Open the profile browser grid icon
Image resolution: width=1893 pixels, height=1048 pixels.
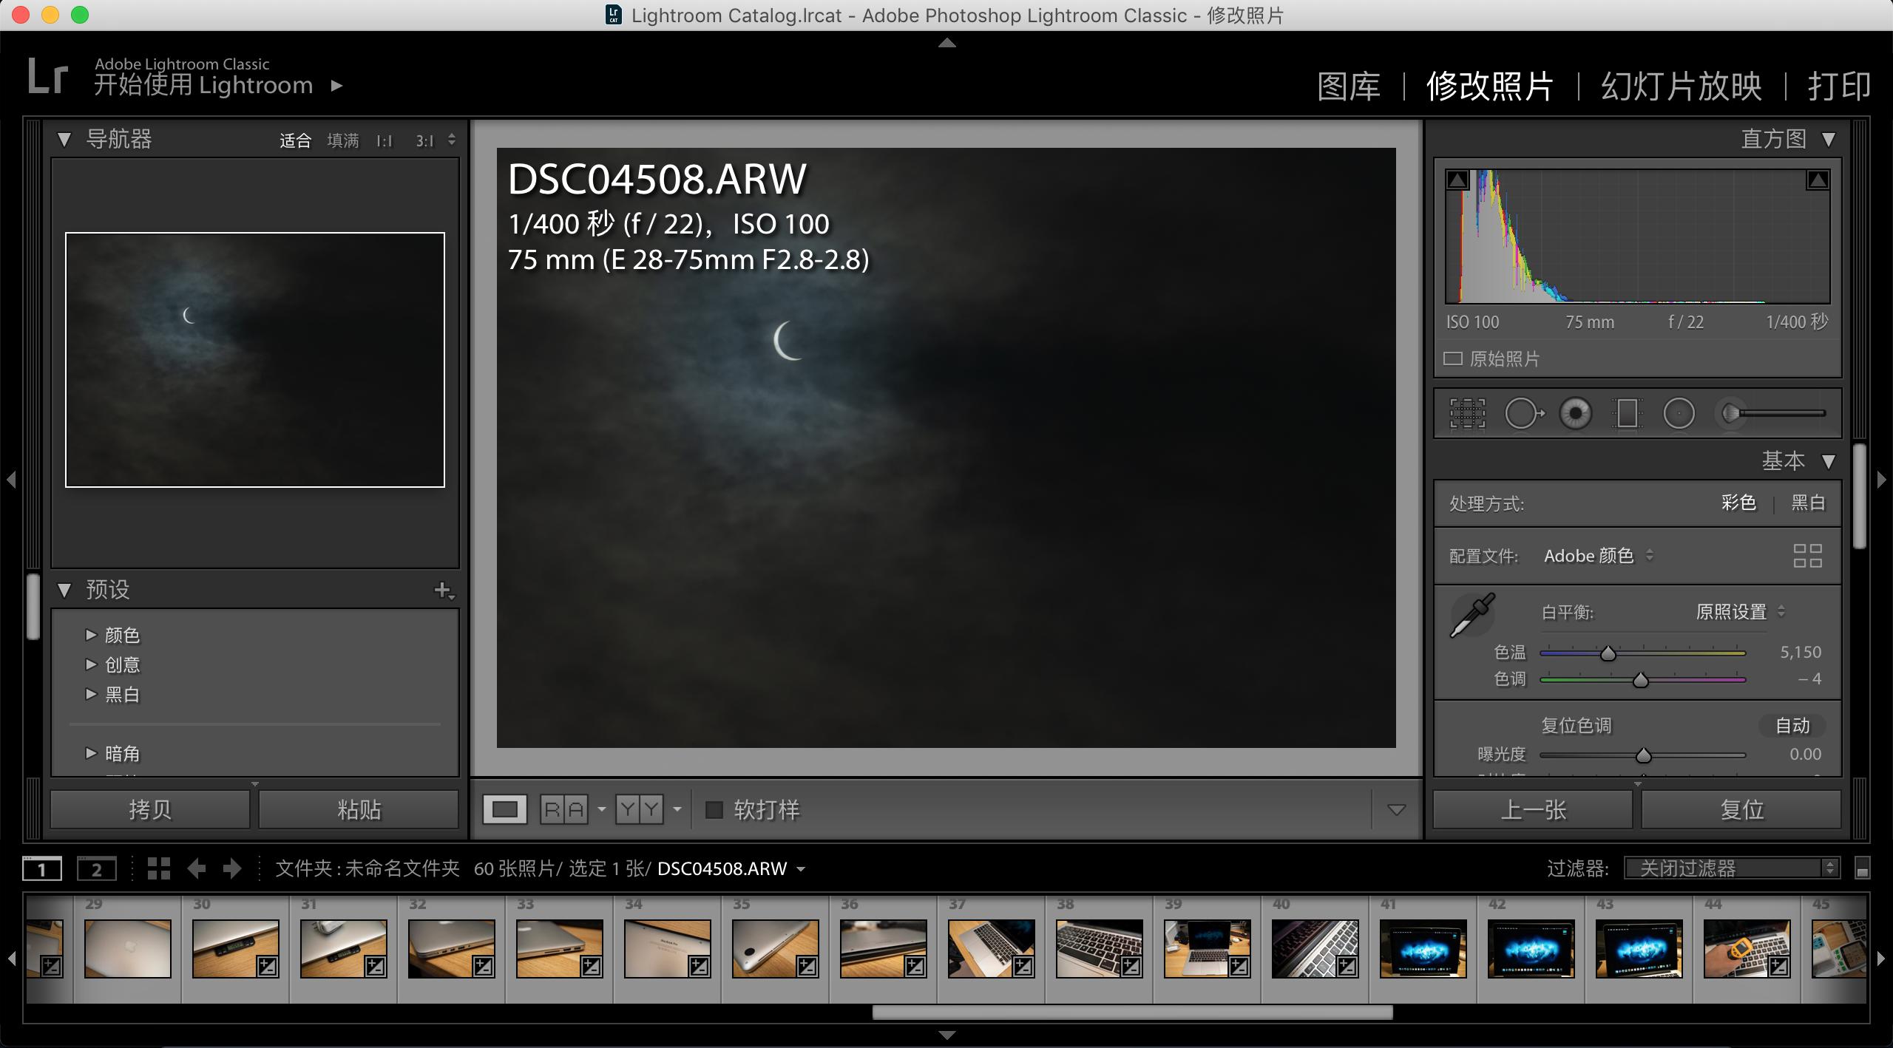(x=1807, y=556)
